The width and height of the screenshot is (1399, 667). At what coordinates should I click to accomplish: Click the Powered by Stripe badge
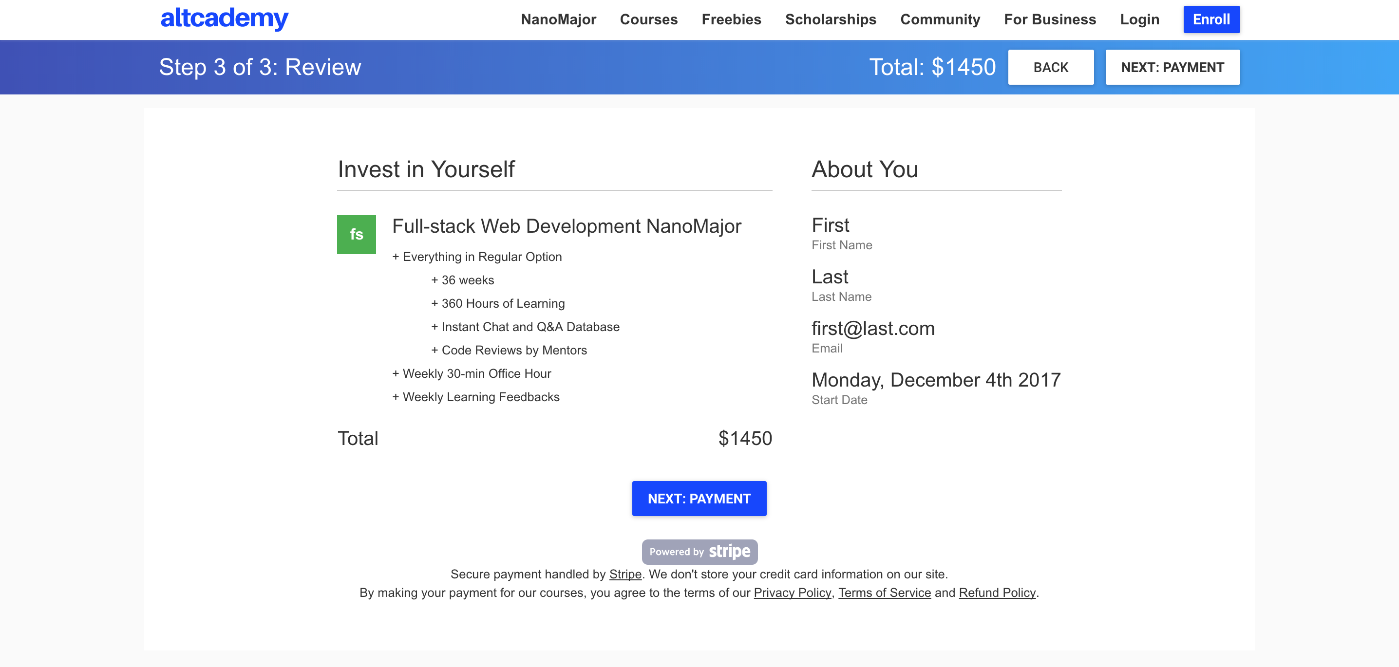(x=699, y=552)
